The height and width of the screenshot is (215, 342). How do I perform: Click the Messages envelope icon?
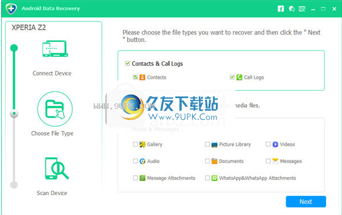[276, 161]
